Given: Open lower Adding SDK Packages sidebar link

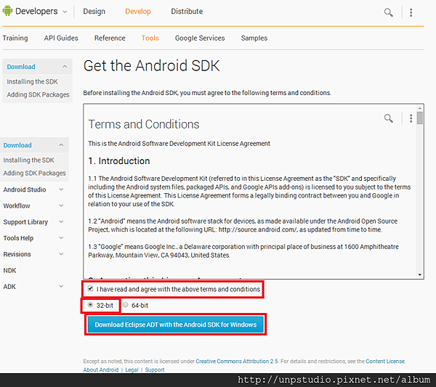Looking at the screenshot, I should click(x=34, y=173).
